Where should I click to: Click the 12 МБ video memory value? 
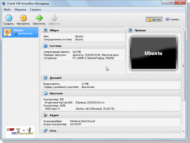tap(85, 84)
